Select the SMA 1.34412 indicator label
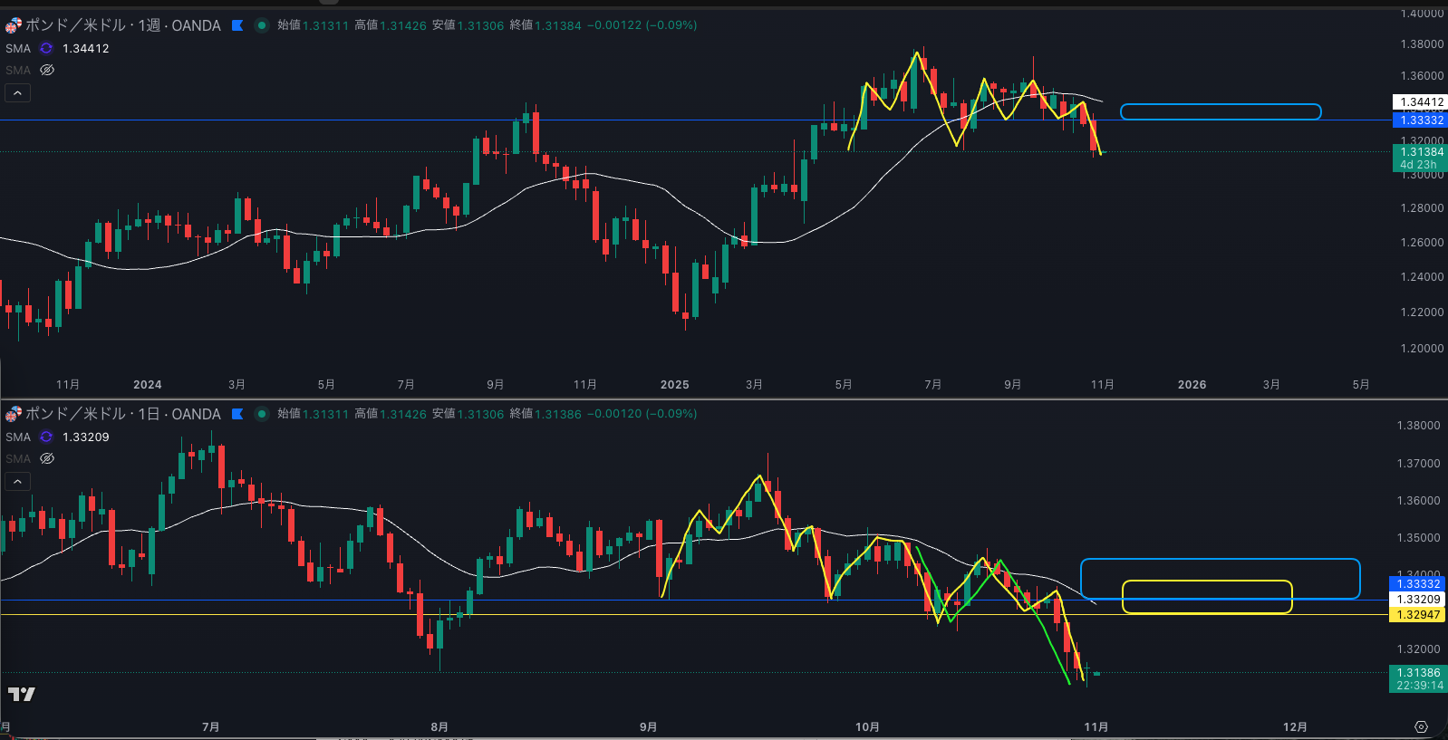Screen dimensions: 1448x740 tap(18, 48)
